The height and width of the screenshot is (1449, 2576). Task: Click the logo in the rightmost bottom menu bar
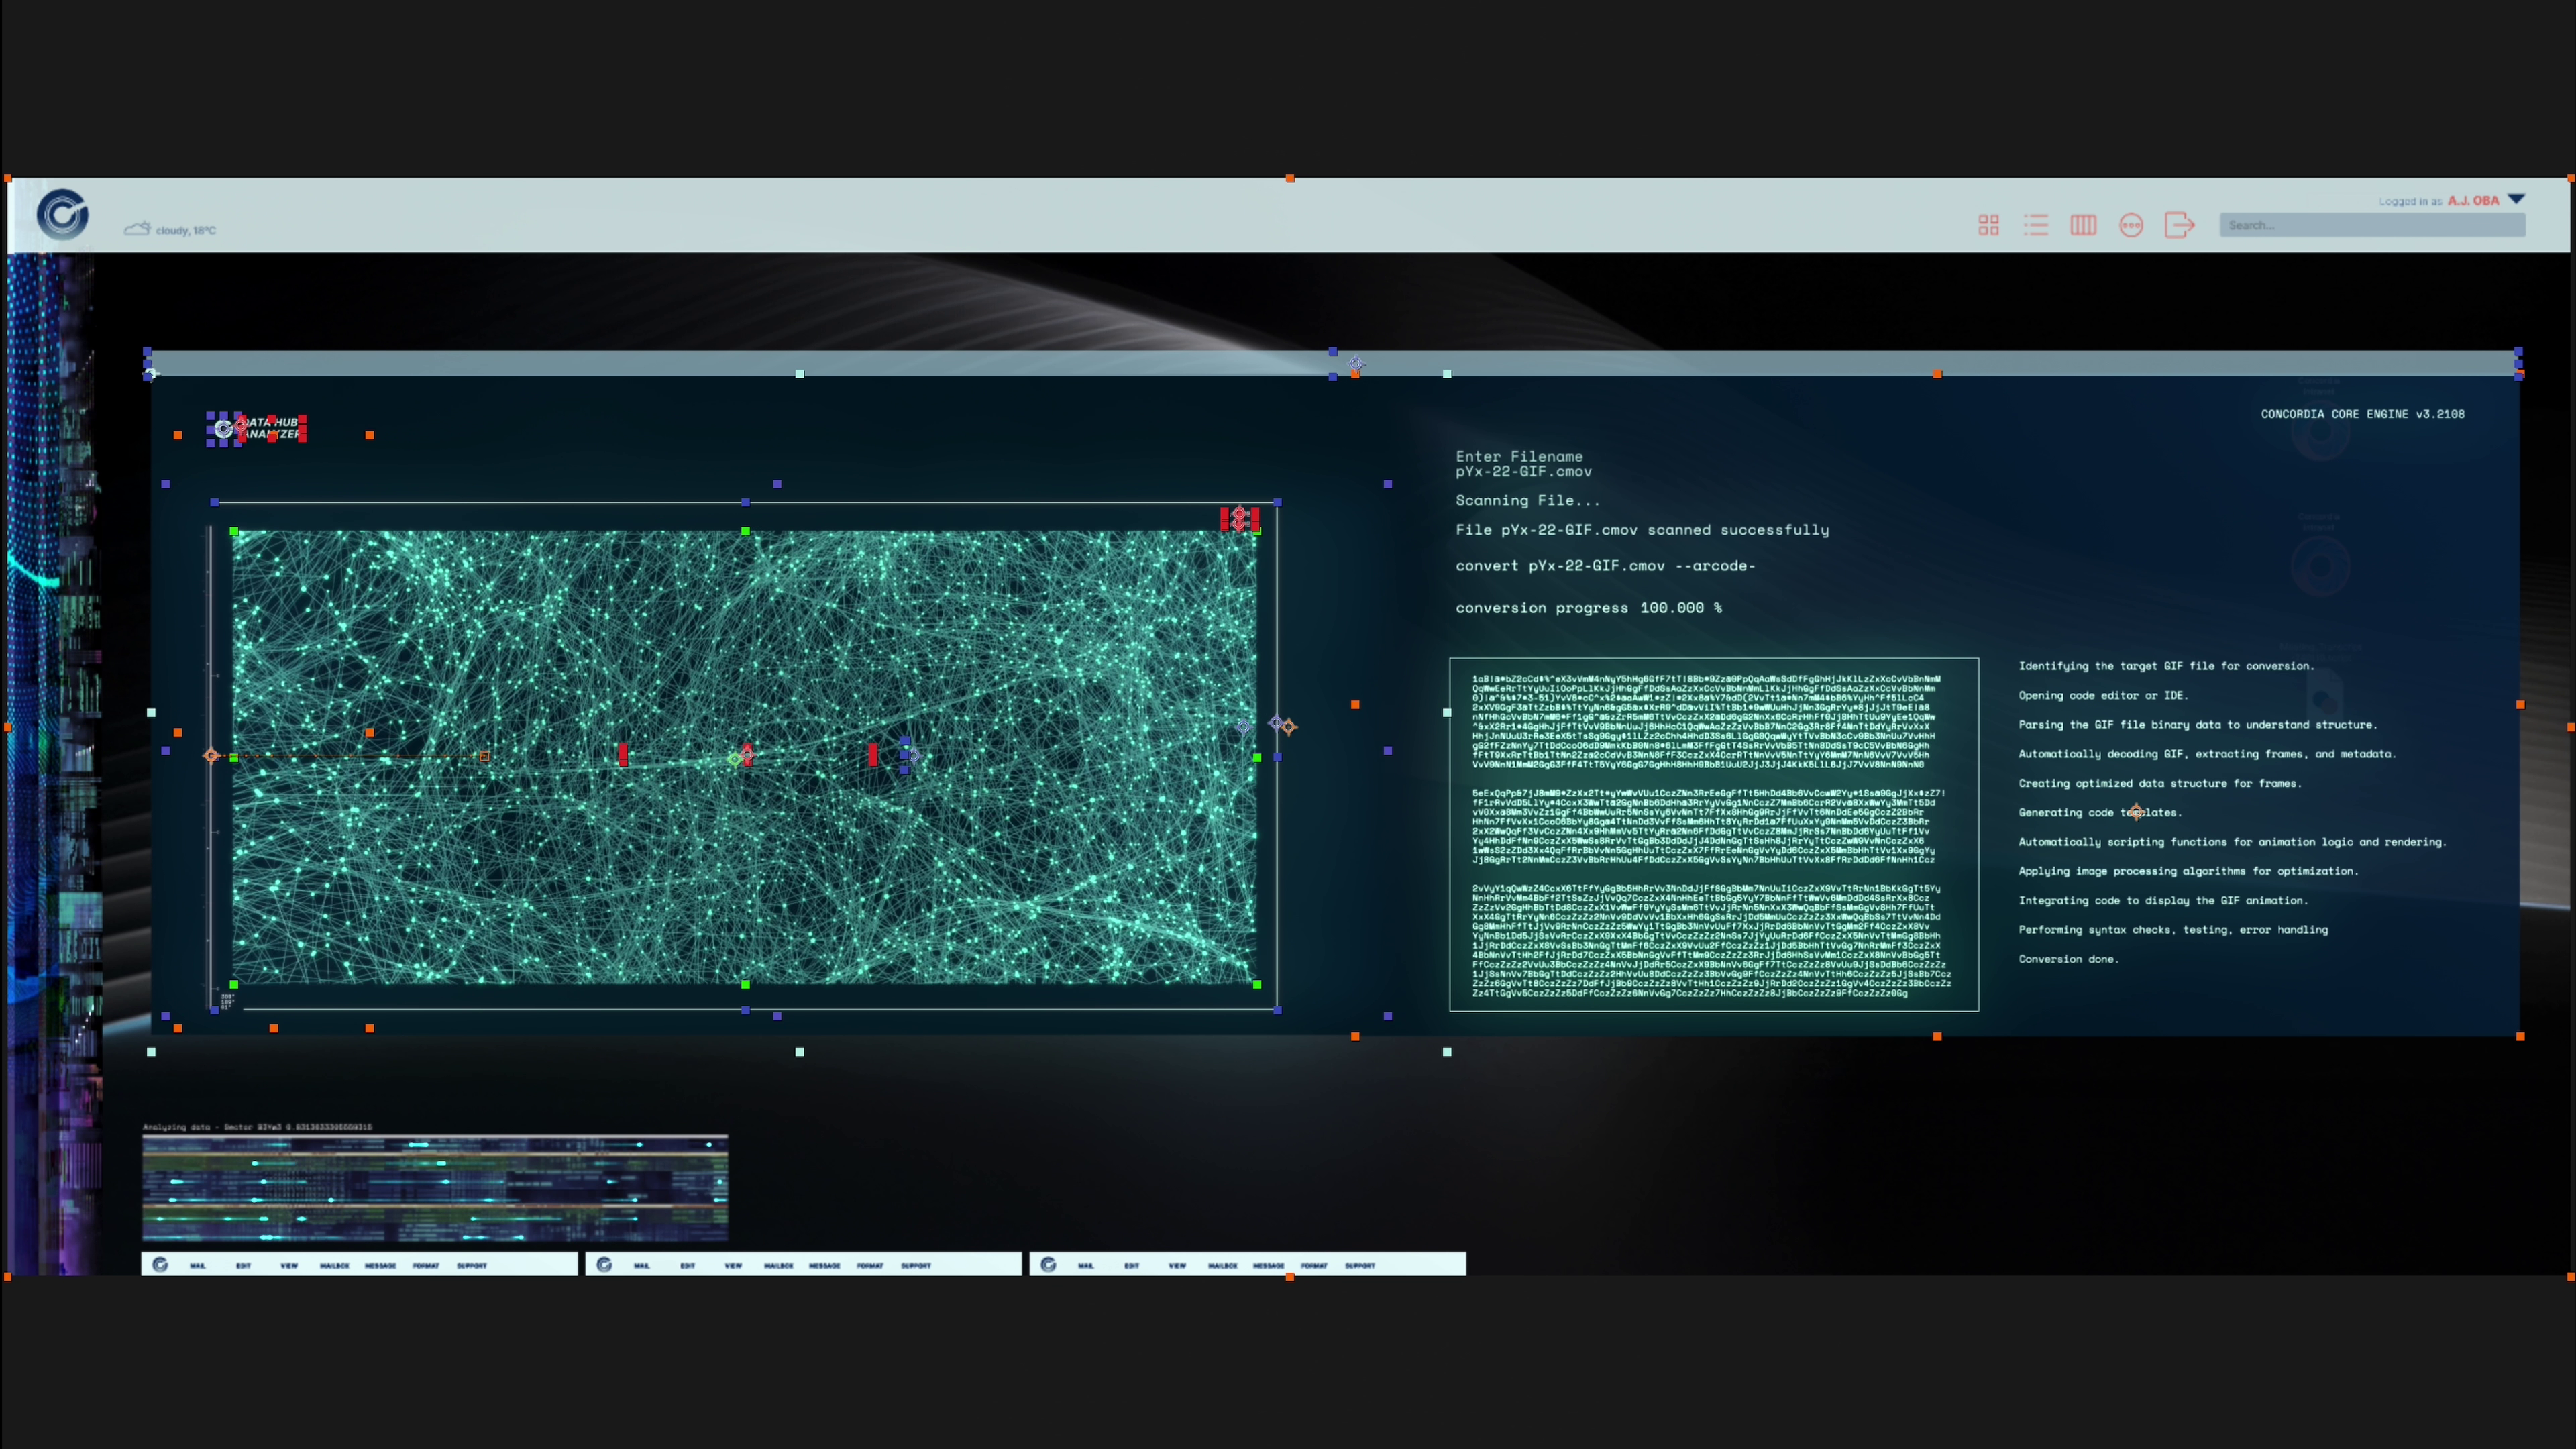coord(1048,1265)
